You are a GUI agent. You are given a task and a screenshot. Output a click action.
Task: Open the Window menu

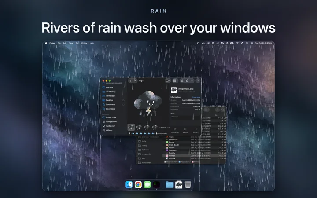(x=84, y=43)
